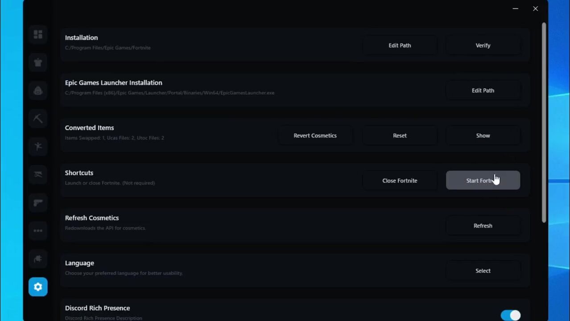Click the three-dots misc sidebar icon
This screenshot has height=321, width=570.
38,230
